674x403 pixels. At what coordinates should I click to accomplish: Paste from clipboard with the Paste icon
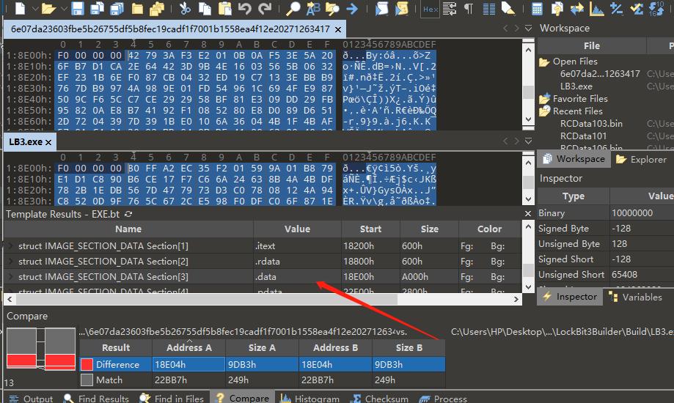tap(224, 8)
